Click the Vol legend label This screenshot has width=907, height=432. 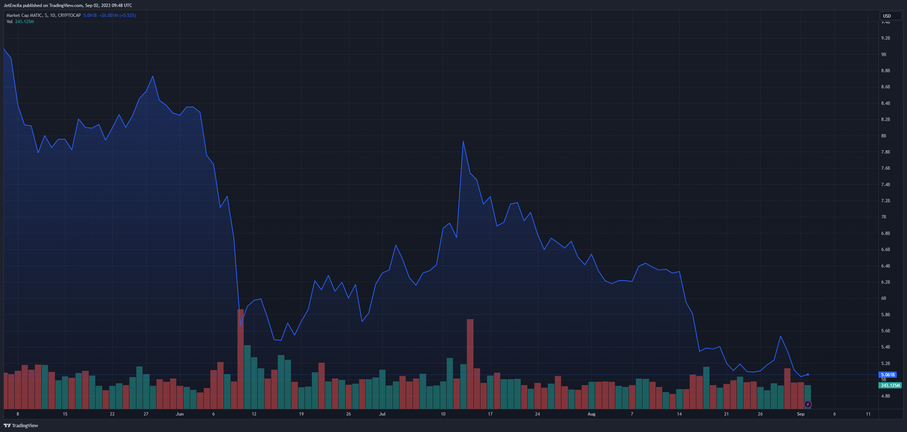[x=10, y=22]
